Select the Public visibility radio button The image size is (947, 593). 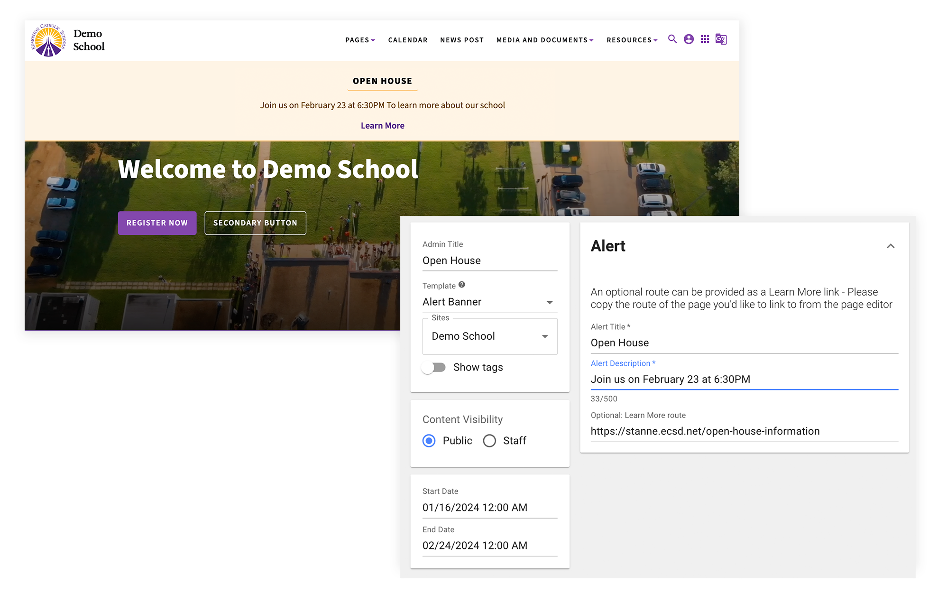point(429,441)
